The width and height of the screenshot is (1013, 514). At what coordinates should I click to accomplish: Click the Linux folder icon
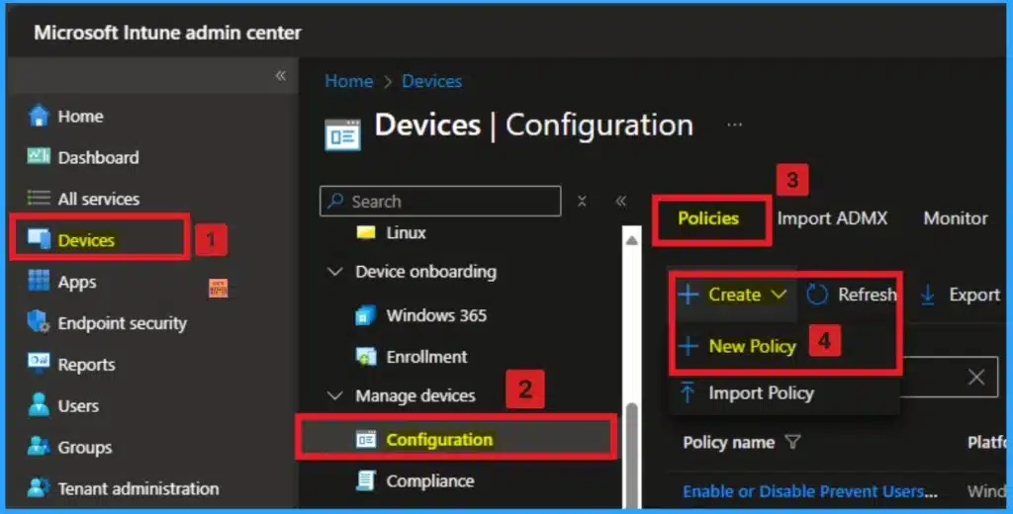tap(366, 232)
